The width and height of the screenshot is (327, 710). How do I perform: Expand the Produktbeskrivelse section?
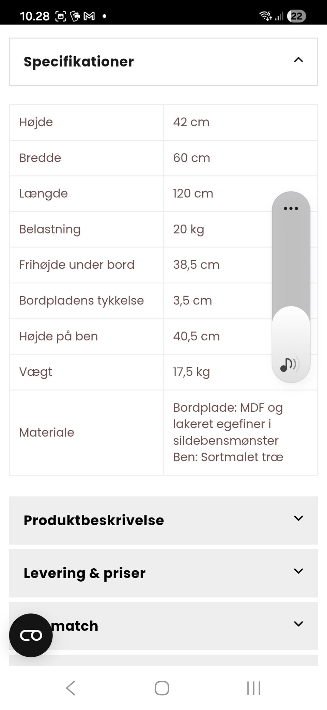298,518
